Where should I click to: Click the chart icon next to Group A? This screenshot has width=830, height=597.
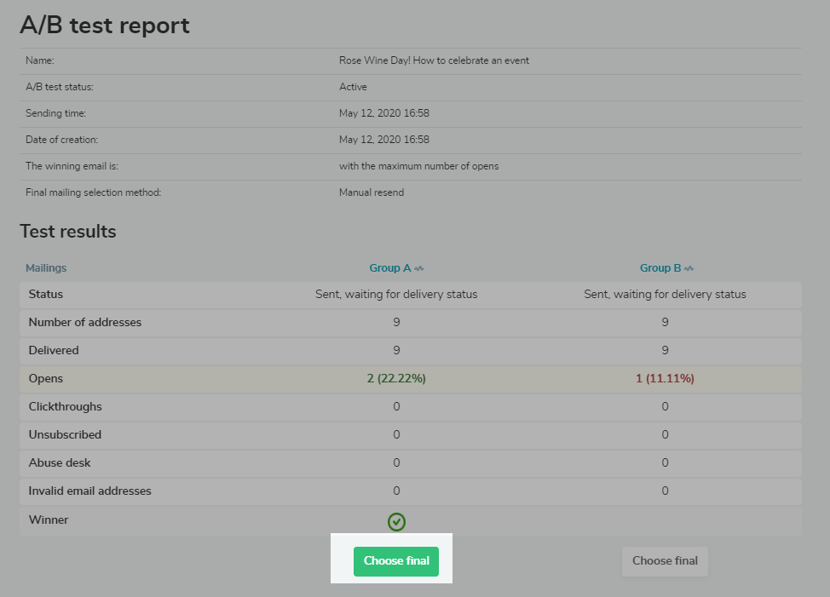point(419,269)
